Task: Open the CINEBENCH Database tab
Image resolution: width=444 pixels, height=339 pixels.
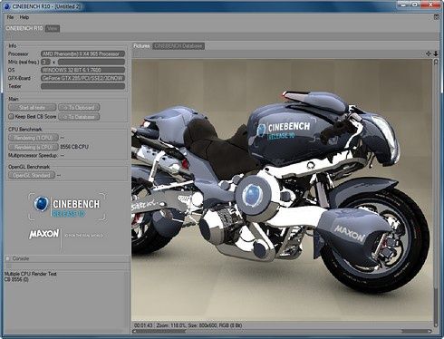Action: tap(179, 46)
